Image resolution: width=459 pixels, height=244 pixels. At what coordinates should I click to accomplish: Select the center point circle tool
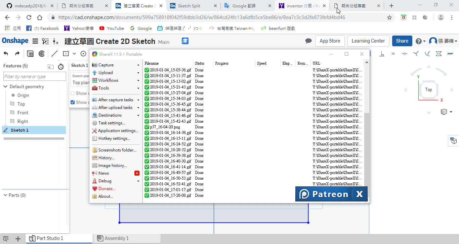tap(83, 54)
